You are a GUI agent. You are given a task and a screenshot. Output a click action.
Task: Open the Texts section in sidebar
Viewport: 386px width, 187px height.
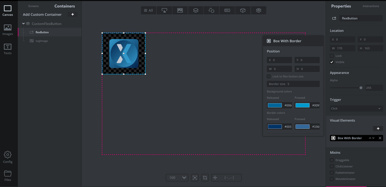click(x=8, y=49)
